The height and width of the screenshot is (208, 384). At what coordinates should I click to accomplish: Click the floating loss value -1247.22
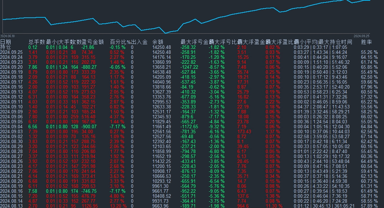pyautogui.click(x=189, y=67)
